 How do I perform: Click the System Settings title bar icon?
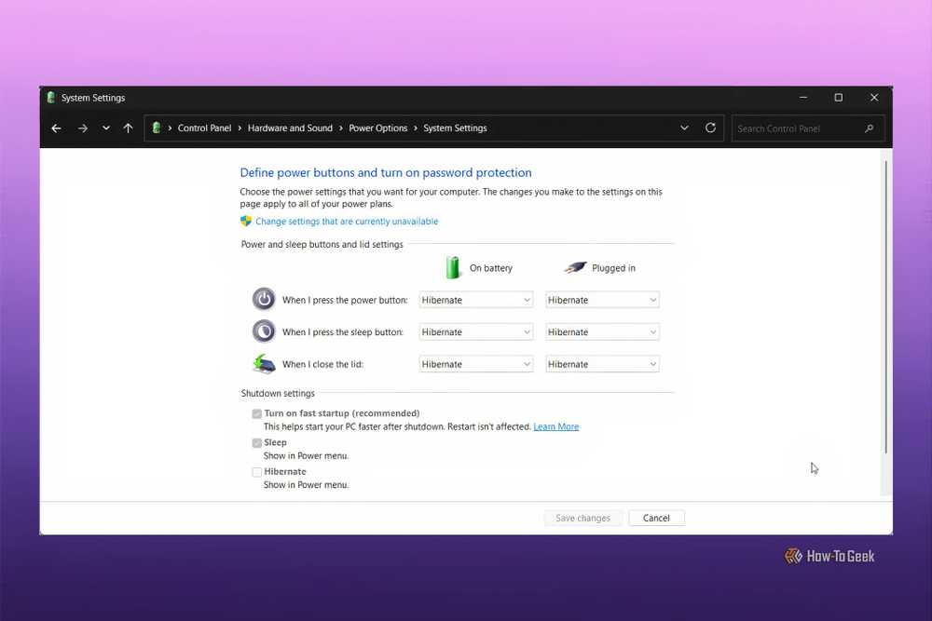click(51, 98)
